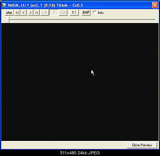Screen dimensions: 160x156
Task: Close the window with the red X
Action: (155, 5)
